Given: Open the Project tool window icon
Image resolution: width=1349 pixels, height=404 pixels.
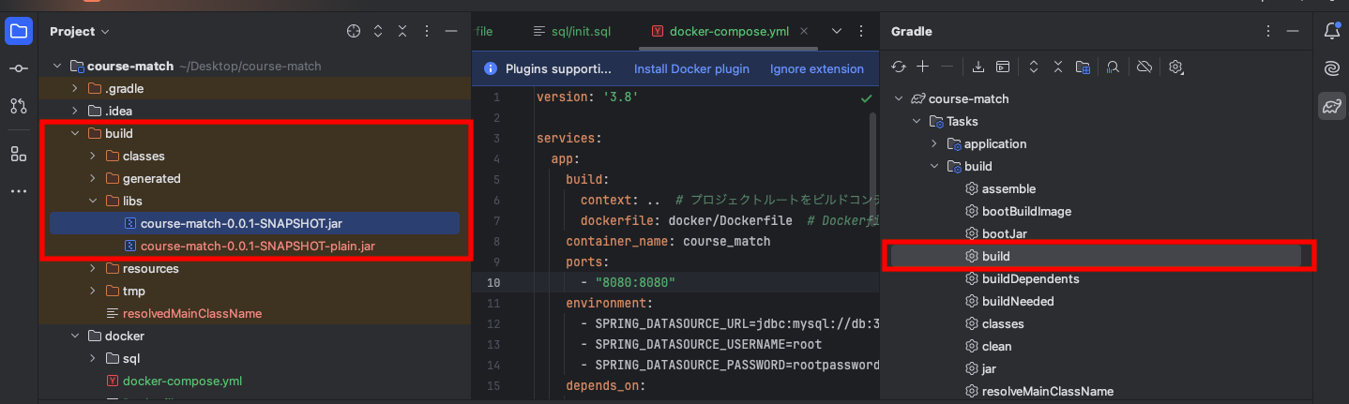Looking at the screenshot, I should click(18, 31).
